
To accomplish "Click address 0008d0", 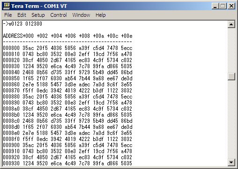I will 11,127.
